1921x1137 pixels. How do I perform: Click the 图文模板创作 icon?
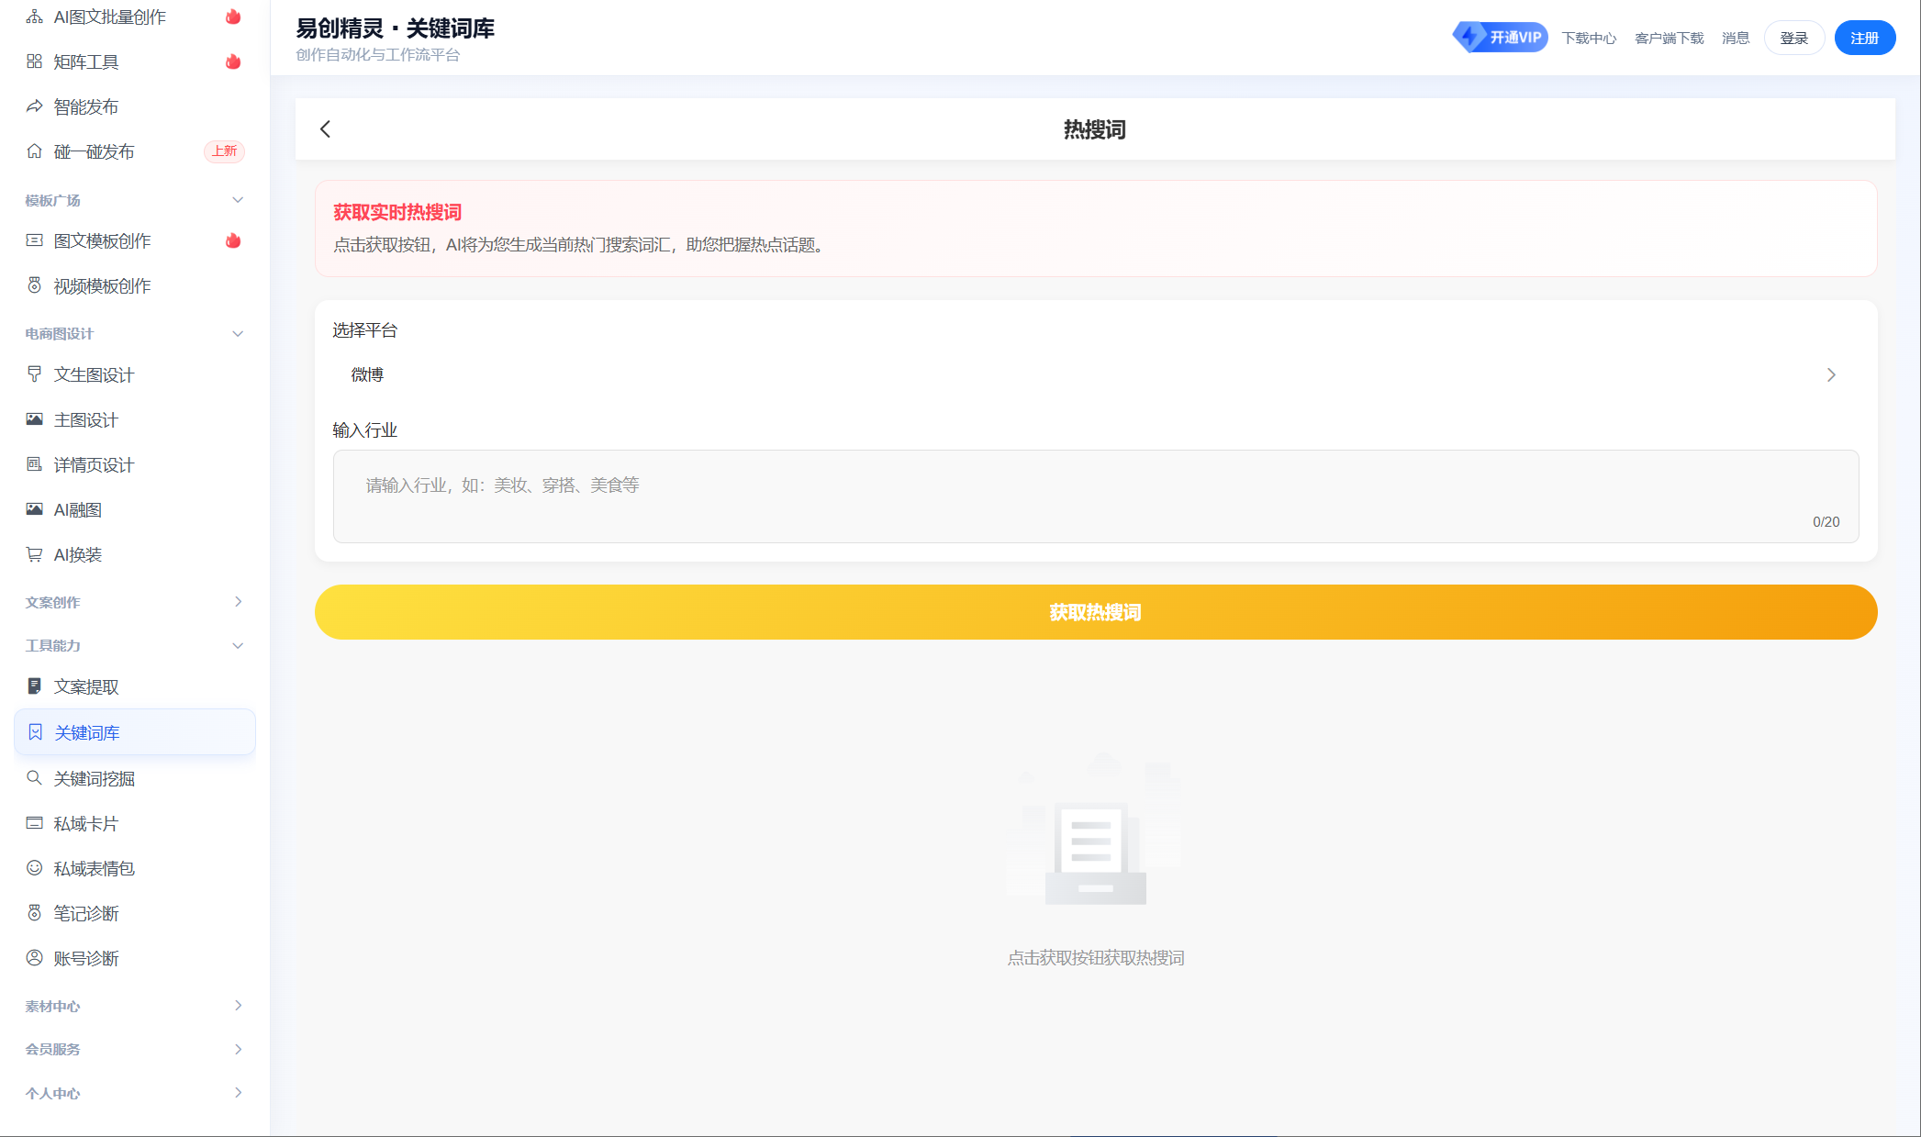click(x=34, y=240)
